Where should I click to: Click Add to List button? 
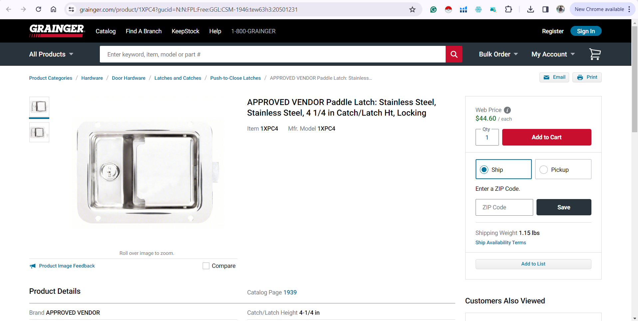click(533, 264)
